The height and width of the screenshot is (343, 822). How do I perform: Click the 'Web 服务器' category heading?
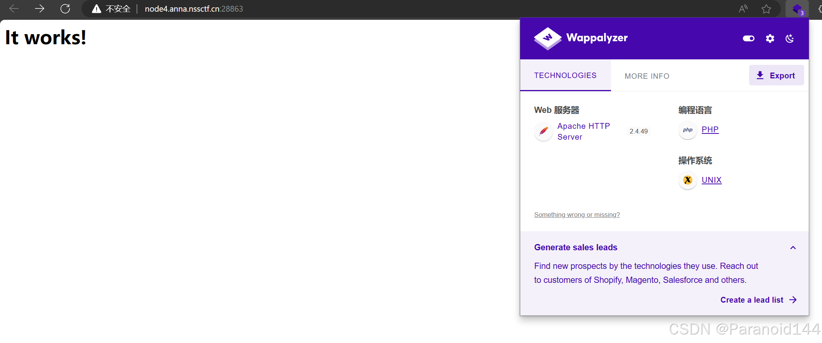(557, 110)
